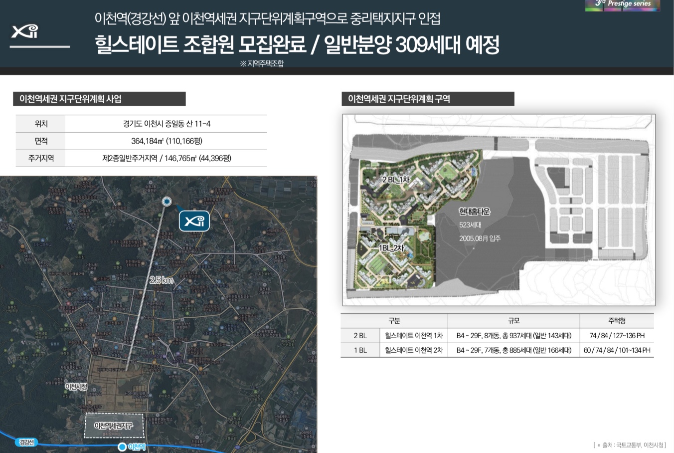This screenshot has width=674, height=453.
Task: Click the ※ 지역주택조합 footnote
Action: coord(262,63)
